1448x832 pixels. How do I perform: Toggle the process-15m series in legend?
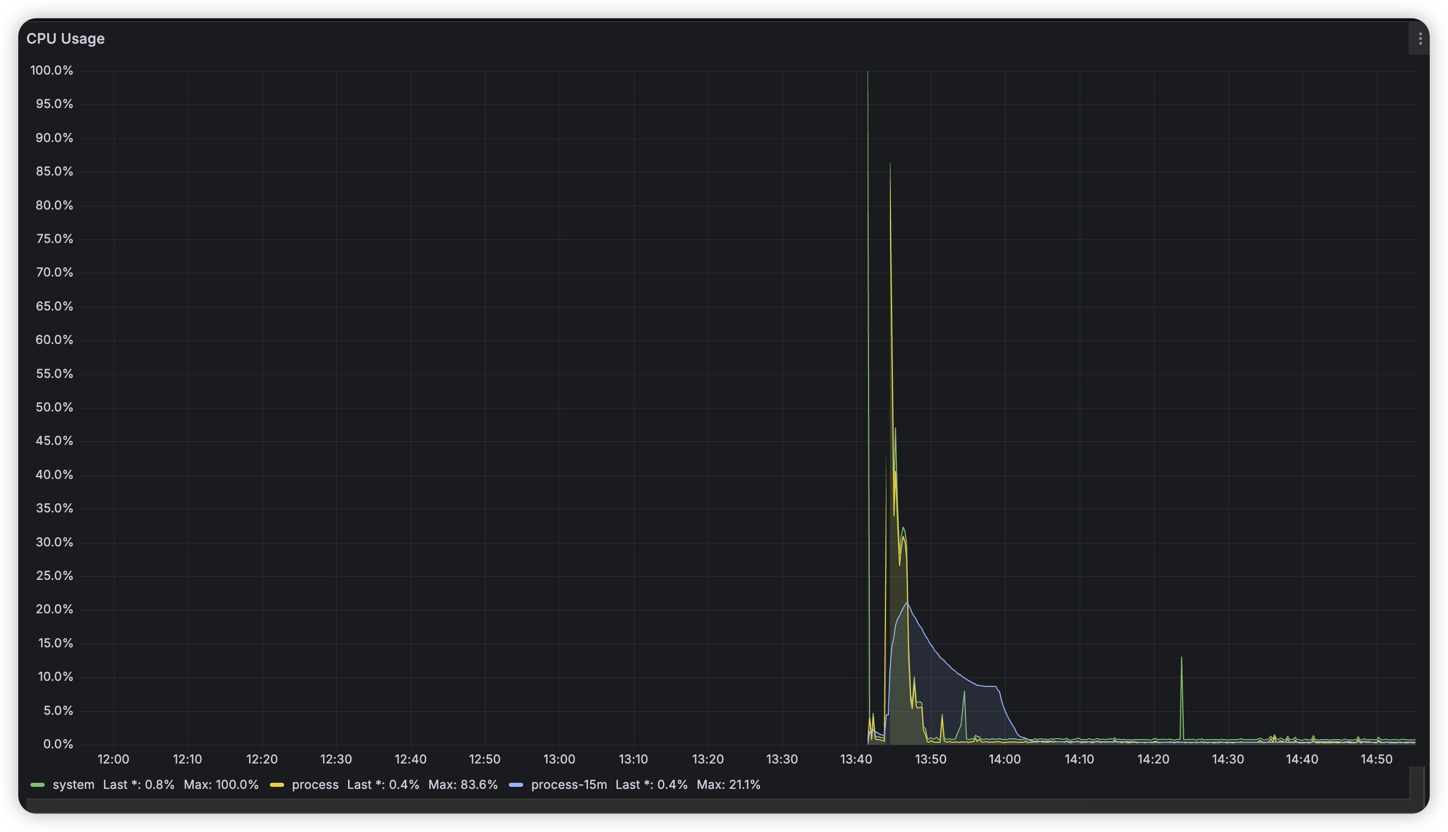point(569,785)
